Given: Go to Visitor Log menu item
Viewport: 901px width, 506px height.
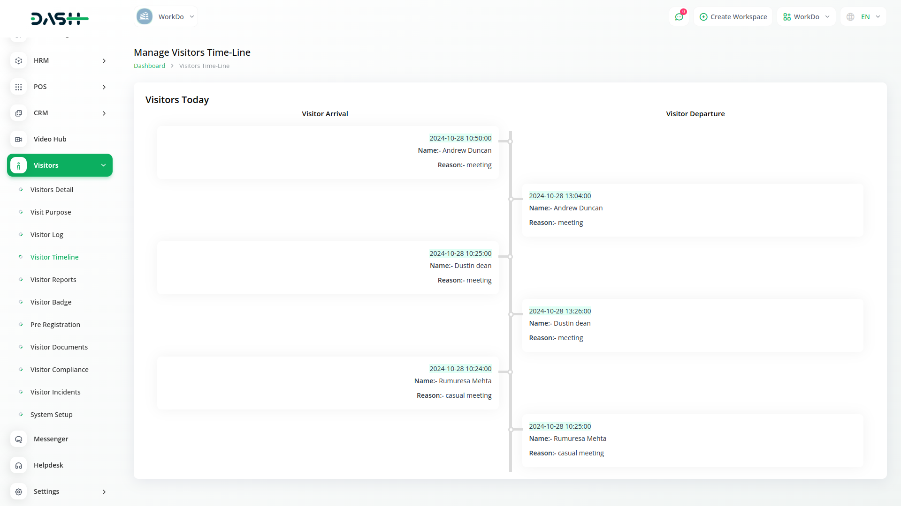Looking at the screenshot, I should 46,235.
